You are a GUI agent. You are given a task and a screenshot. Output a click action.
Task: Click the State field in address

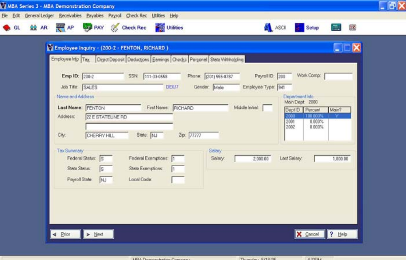coord(157,135)
